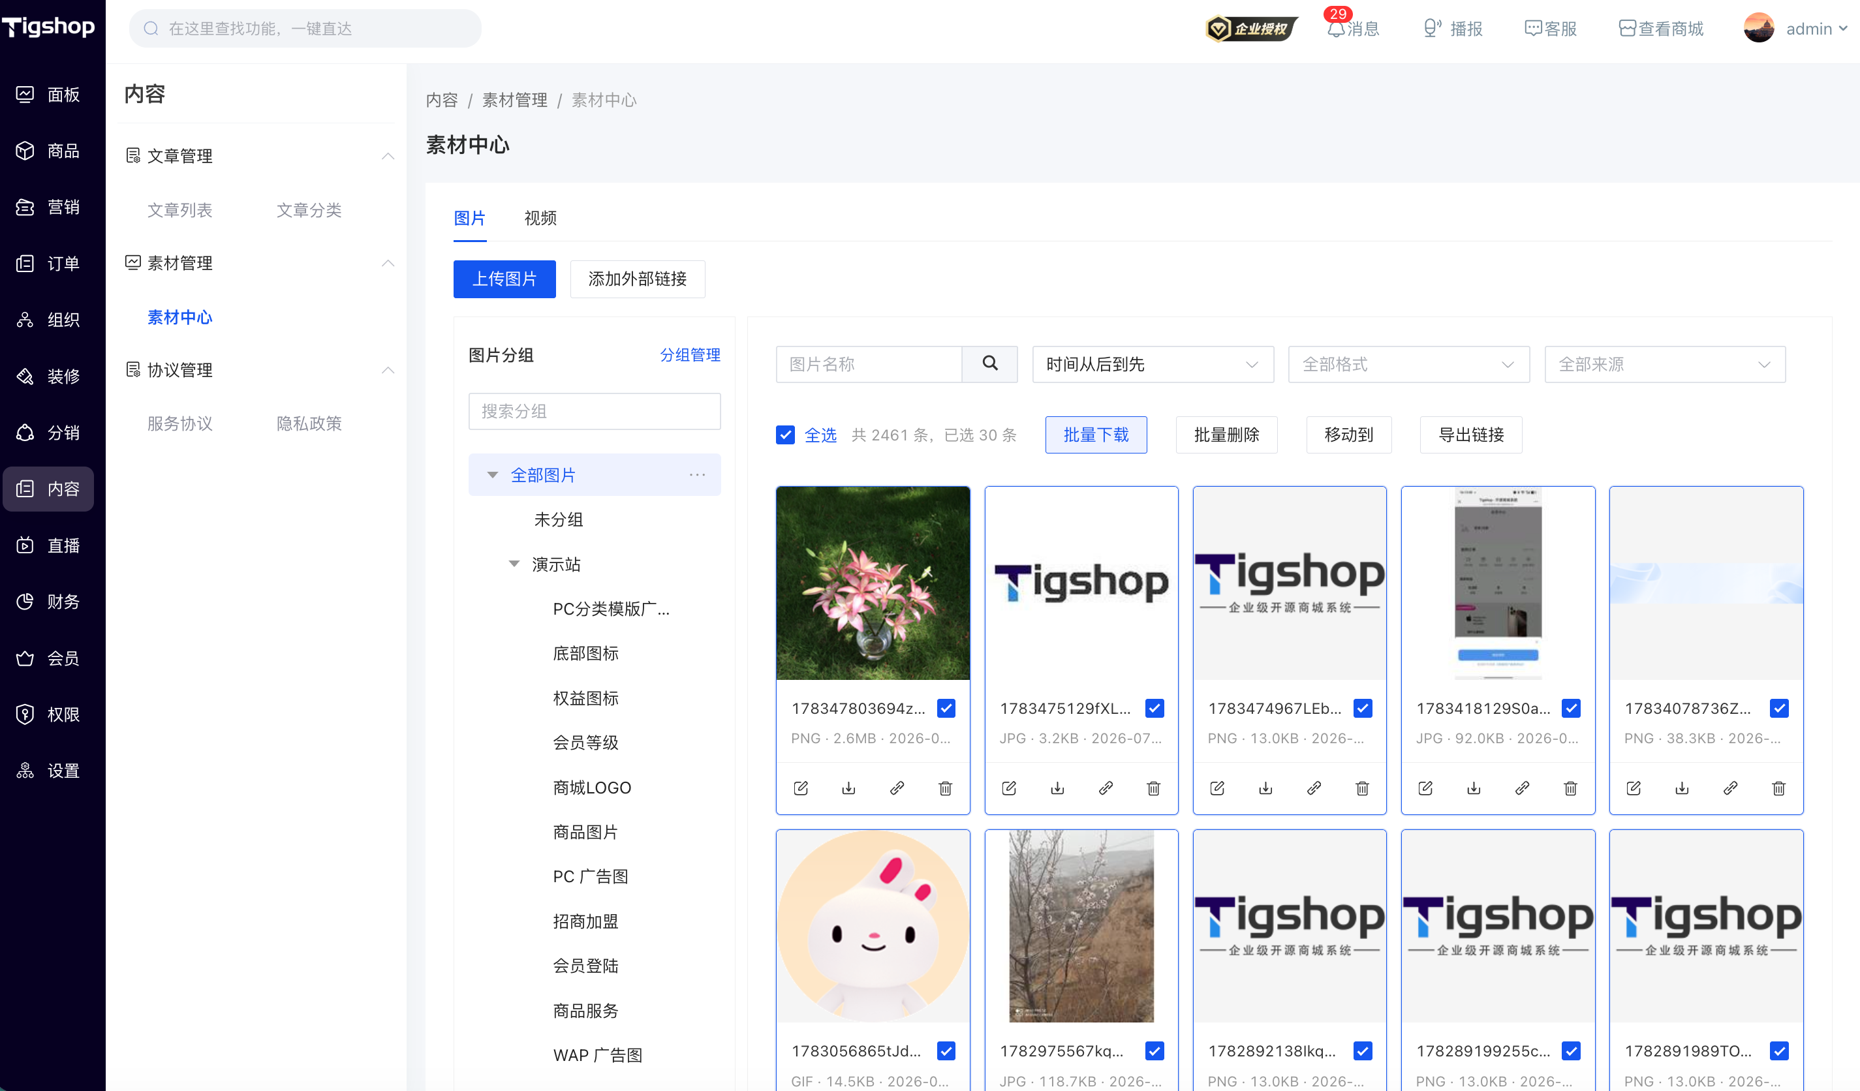Copy link of image 17834078736Z...
1860x1091 pixels.
pos(1731,788)
